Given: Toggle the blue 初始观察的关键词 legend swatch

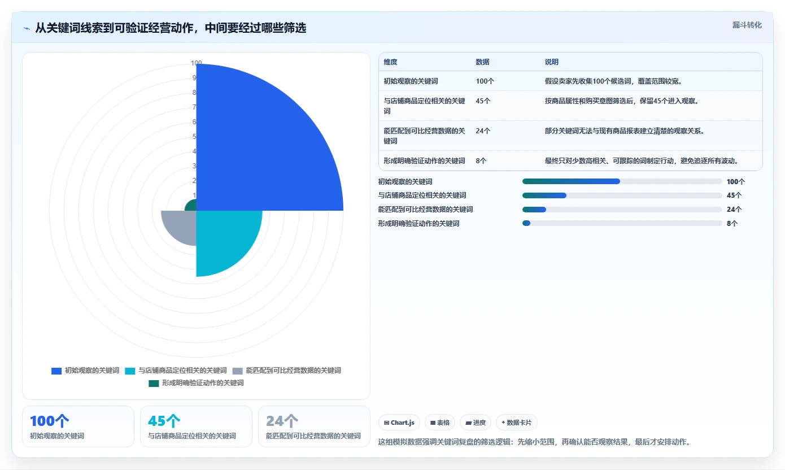Looking at the screenshot, I should pos(56,371).
